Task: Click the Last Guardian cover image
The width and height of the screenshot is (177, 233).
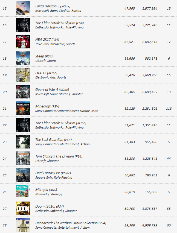Action: (23, 142)
